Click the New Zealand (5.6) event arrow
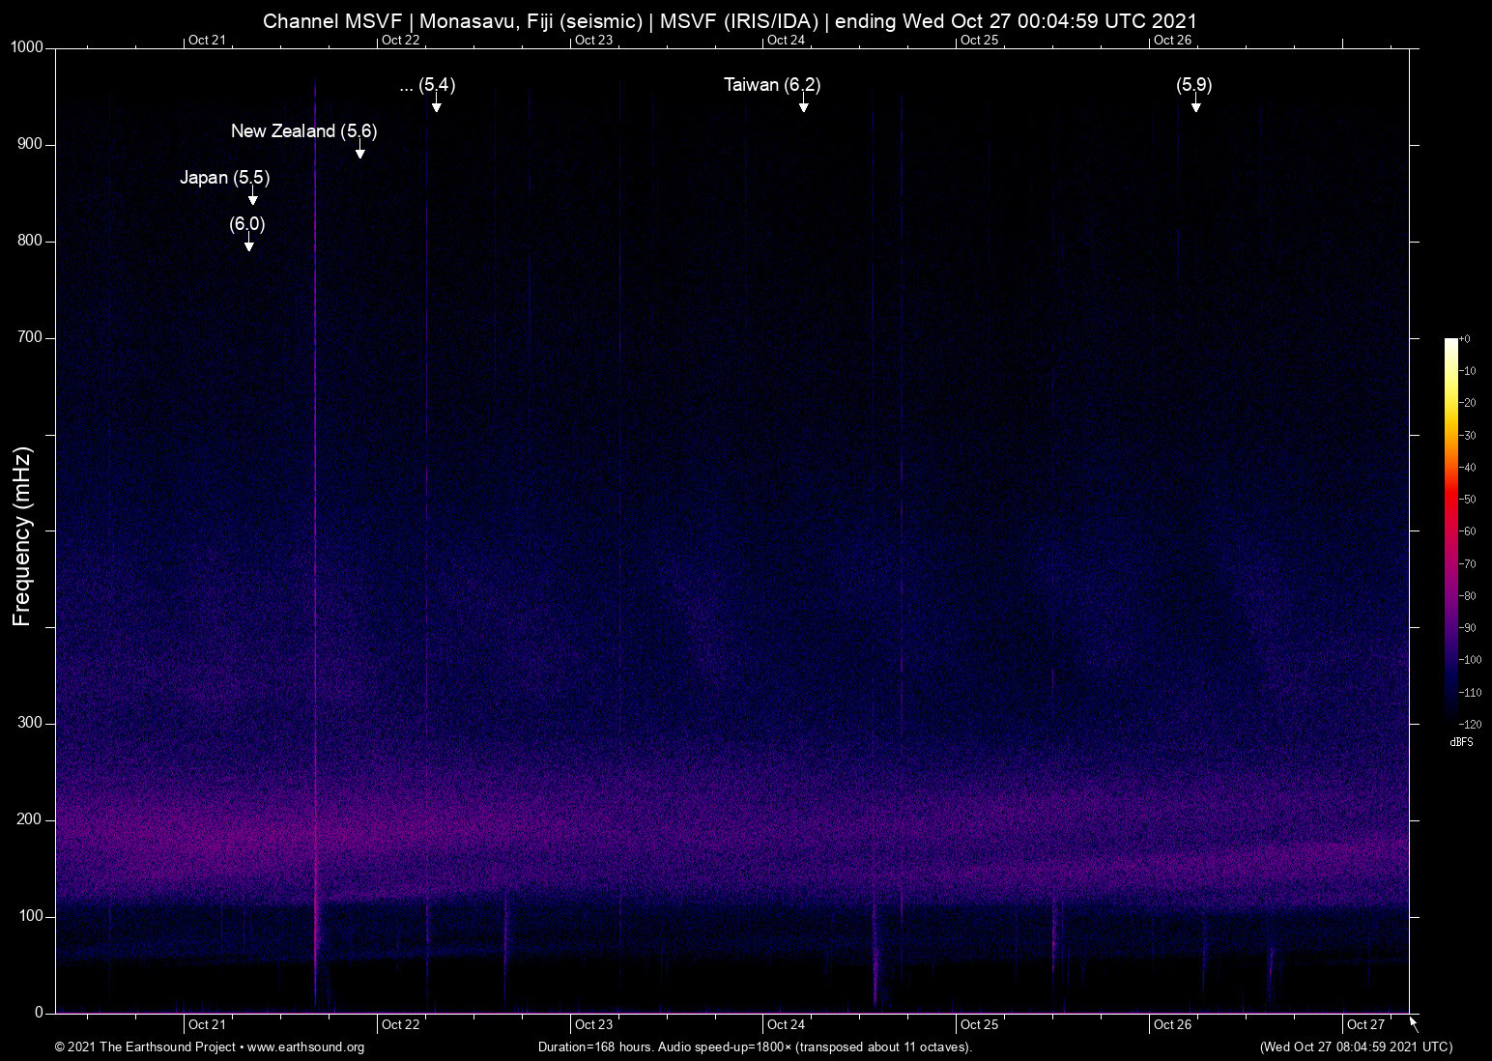 [359, 150]
